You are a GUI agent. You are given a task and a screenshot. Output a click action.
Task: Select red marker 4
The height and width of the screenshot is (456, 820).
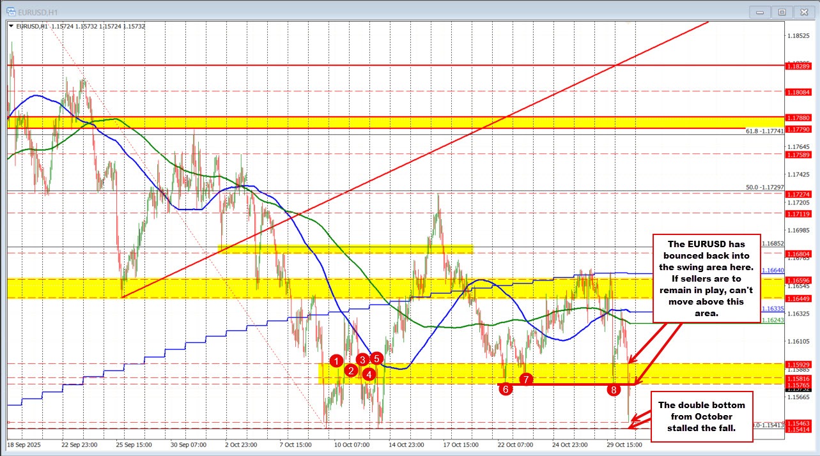tap(369, 374)
